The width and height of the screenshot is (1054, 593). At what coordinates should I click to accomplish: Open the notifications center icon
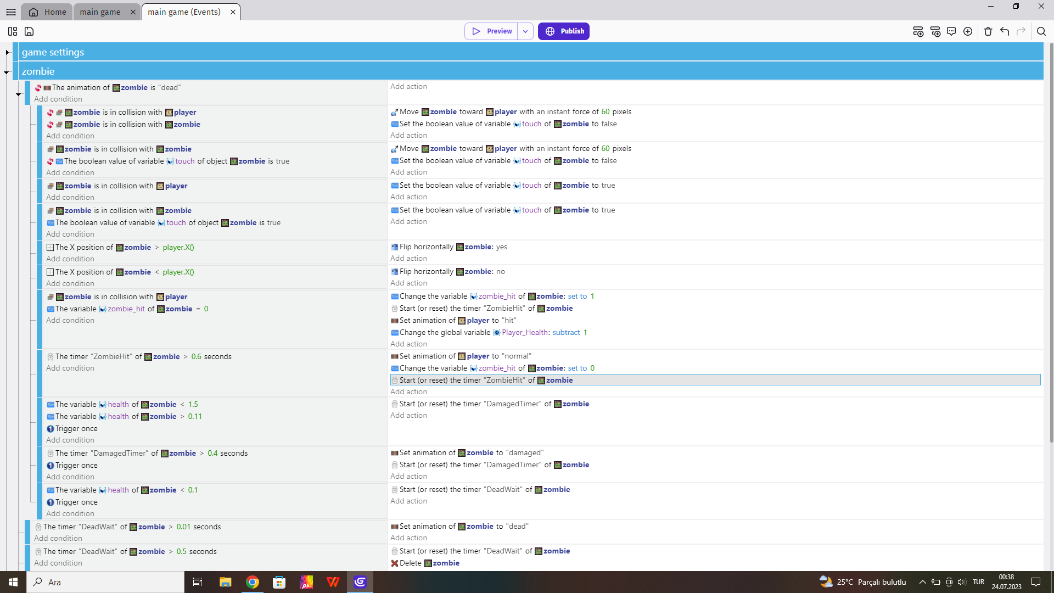click(1036, 582)
